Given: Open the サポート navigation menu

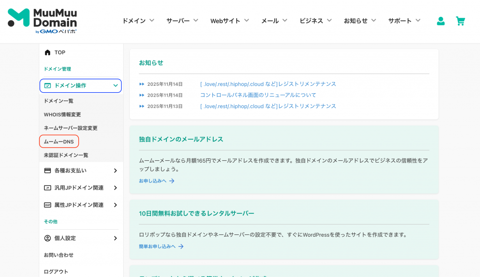Looking at the screenshot, I should 400,21.
